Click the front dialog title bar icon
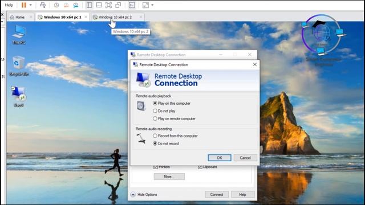The height and width of the screenshot is (205, 365). click(x=135, y=64)
